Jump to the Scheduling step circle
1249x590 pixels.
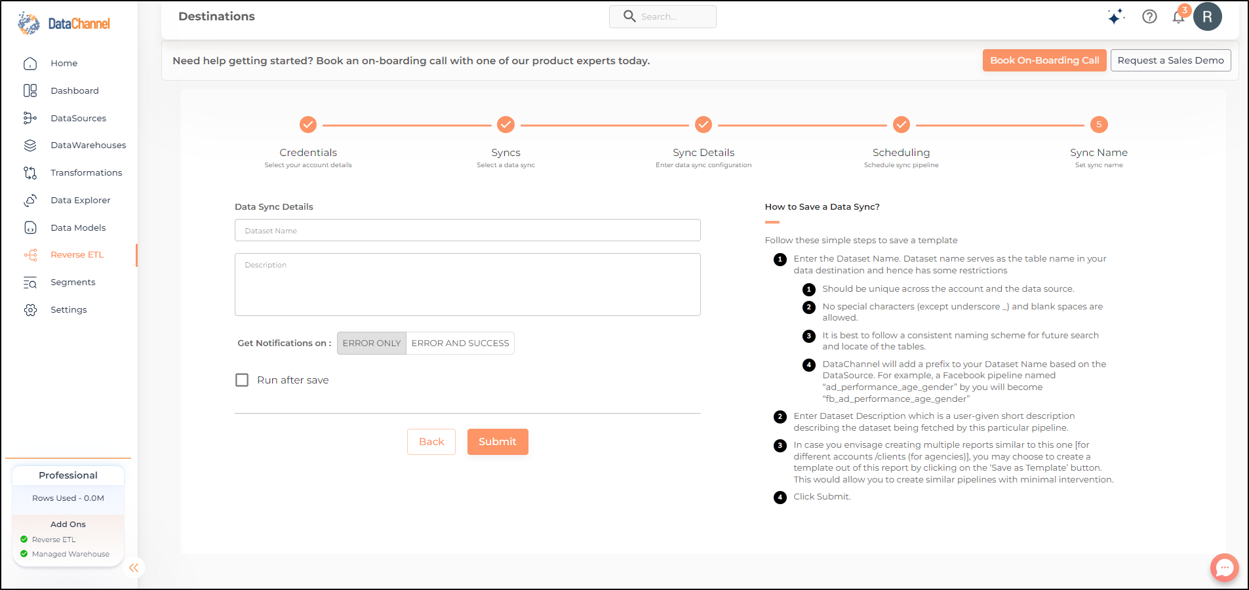[902, 125]
